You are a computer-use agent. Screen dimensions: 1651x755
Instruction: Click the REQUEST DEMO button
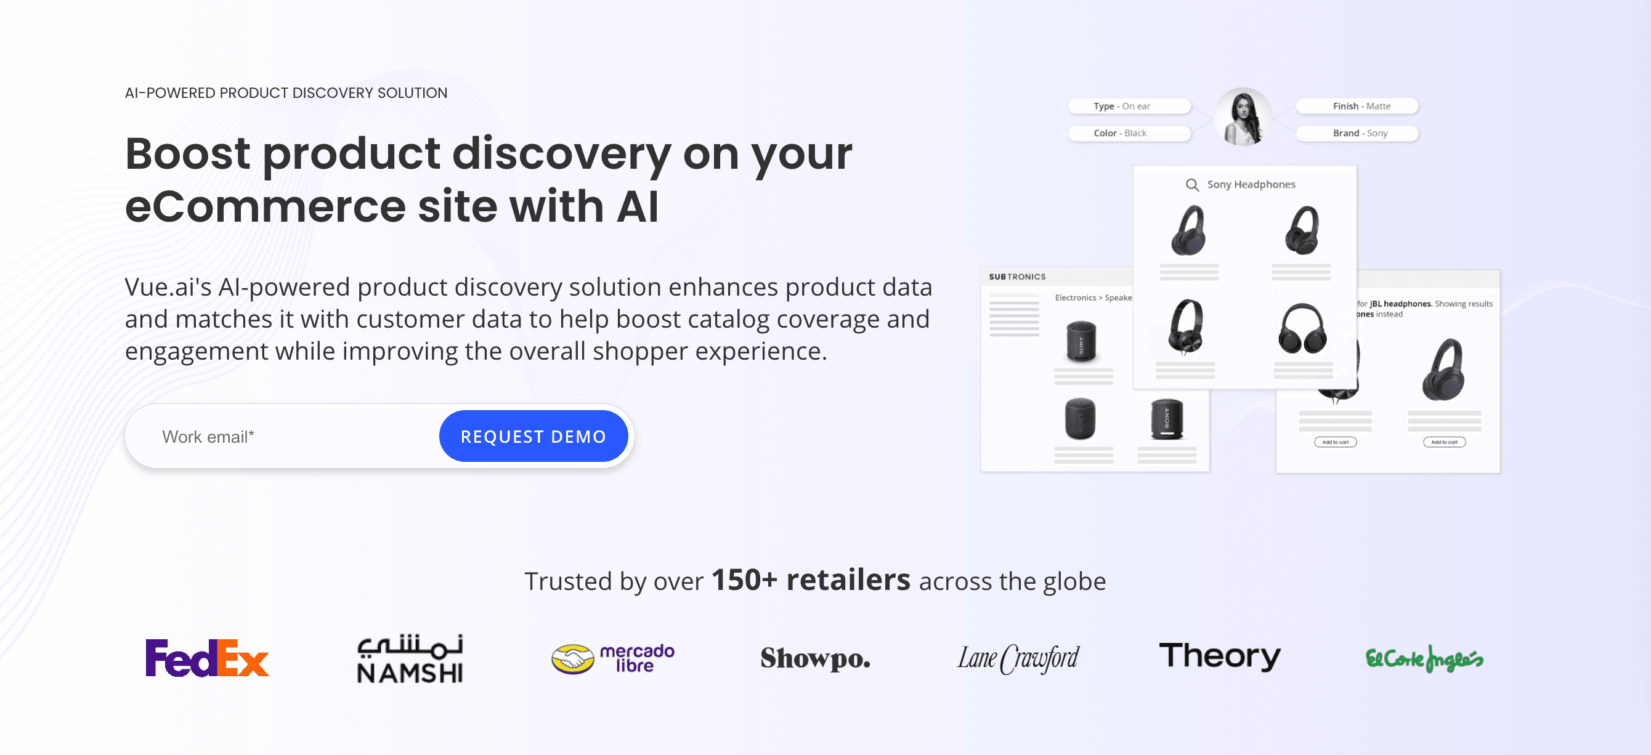(x=533, y=435)
